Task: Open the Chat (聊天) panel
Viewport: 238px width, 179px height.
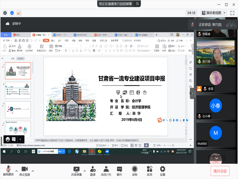Action: [x=119, y=171]
